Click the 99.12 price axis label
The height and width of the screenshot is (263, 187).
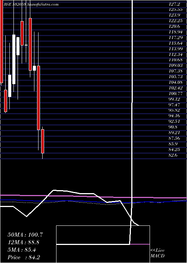point(175,99)
